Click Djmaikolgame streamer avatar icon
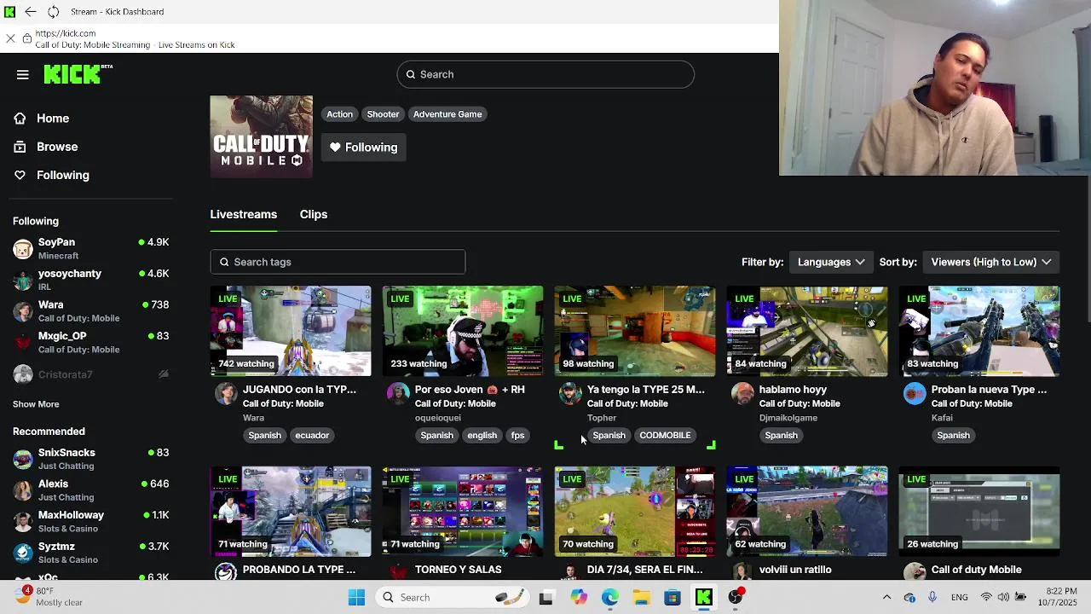The image size is (1091, 614). pos(742,393)
